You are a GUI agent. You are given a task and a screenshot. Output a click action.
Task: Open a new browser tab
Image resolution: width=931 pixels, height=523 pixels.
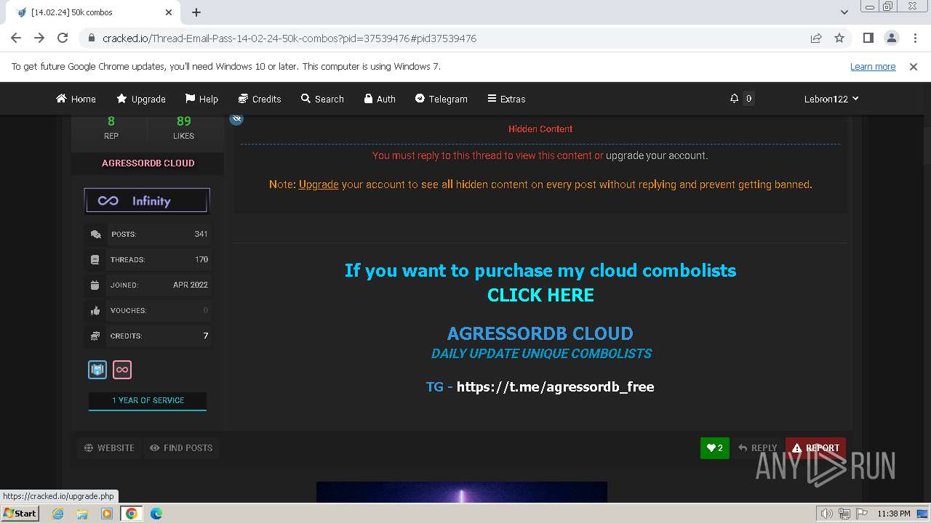(196, 12)
